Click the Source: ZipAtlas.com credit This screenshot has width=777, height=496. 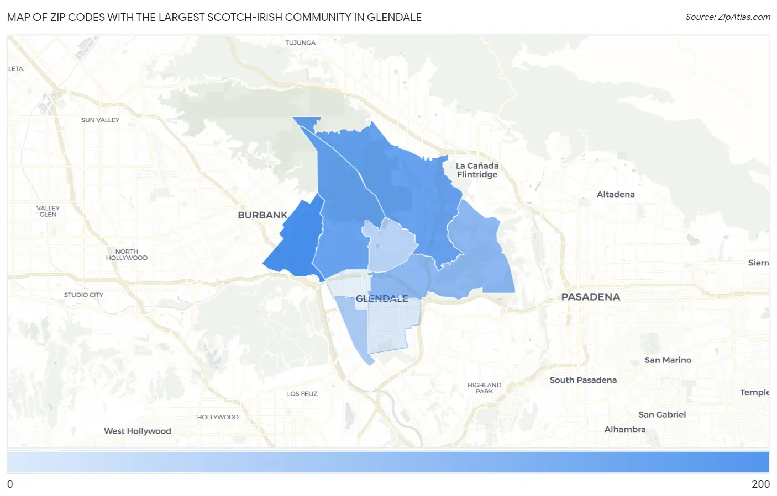pos(727,17)
